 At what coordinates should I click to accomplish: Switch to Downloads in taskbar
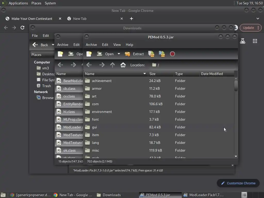tap(109, 195)
